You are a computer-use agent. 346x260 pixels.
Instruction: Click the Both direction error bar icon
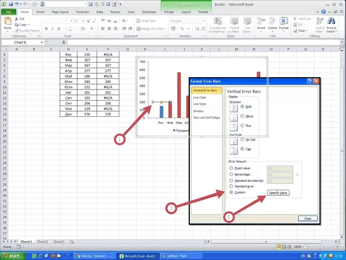[233, 108]
